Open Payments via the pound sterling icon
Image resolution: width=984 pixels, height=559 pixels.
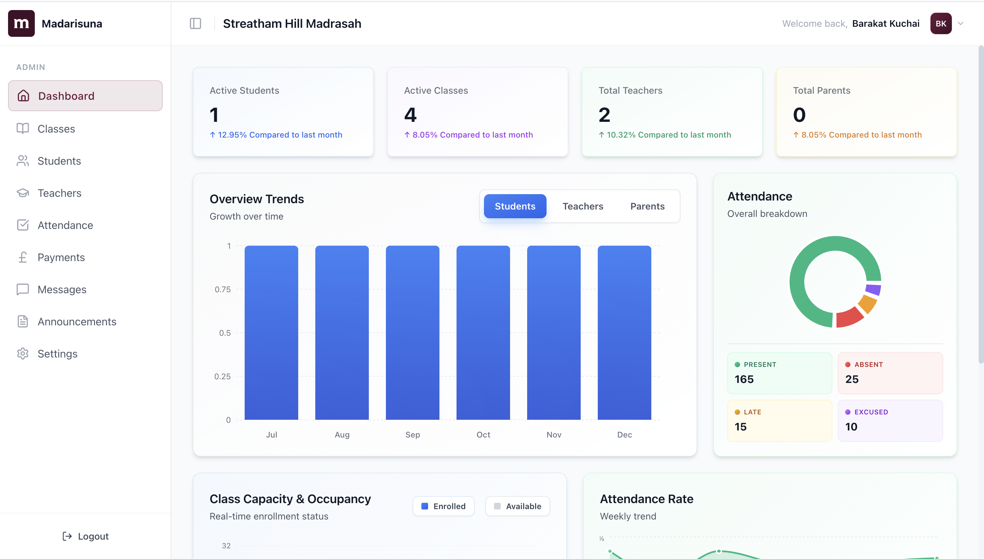tap(23, 257)
